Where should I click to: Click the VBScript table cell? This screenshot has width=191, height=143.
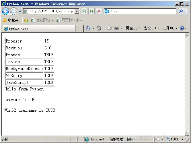tap(24, 76)
